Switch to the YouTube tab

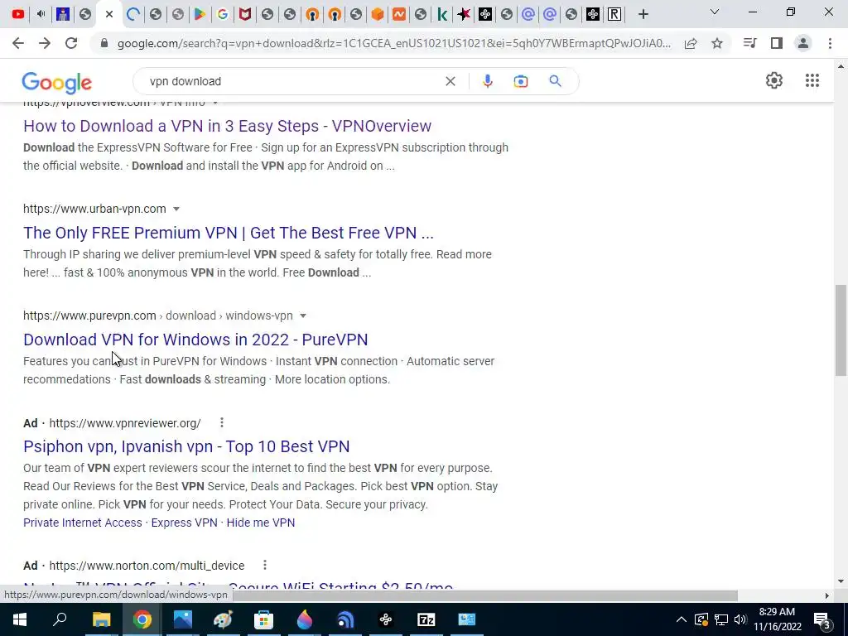(18, 14)
